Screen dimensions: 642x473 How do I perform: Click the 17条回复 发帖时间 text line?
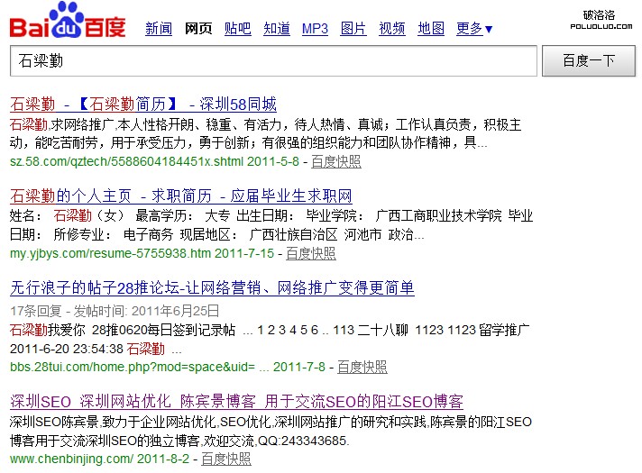click(115, 311)
